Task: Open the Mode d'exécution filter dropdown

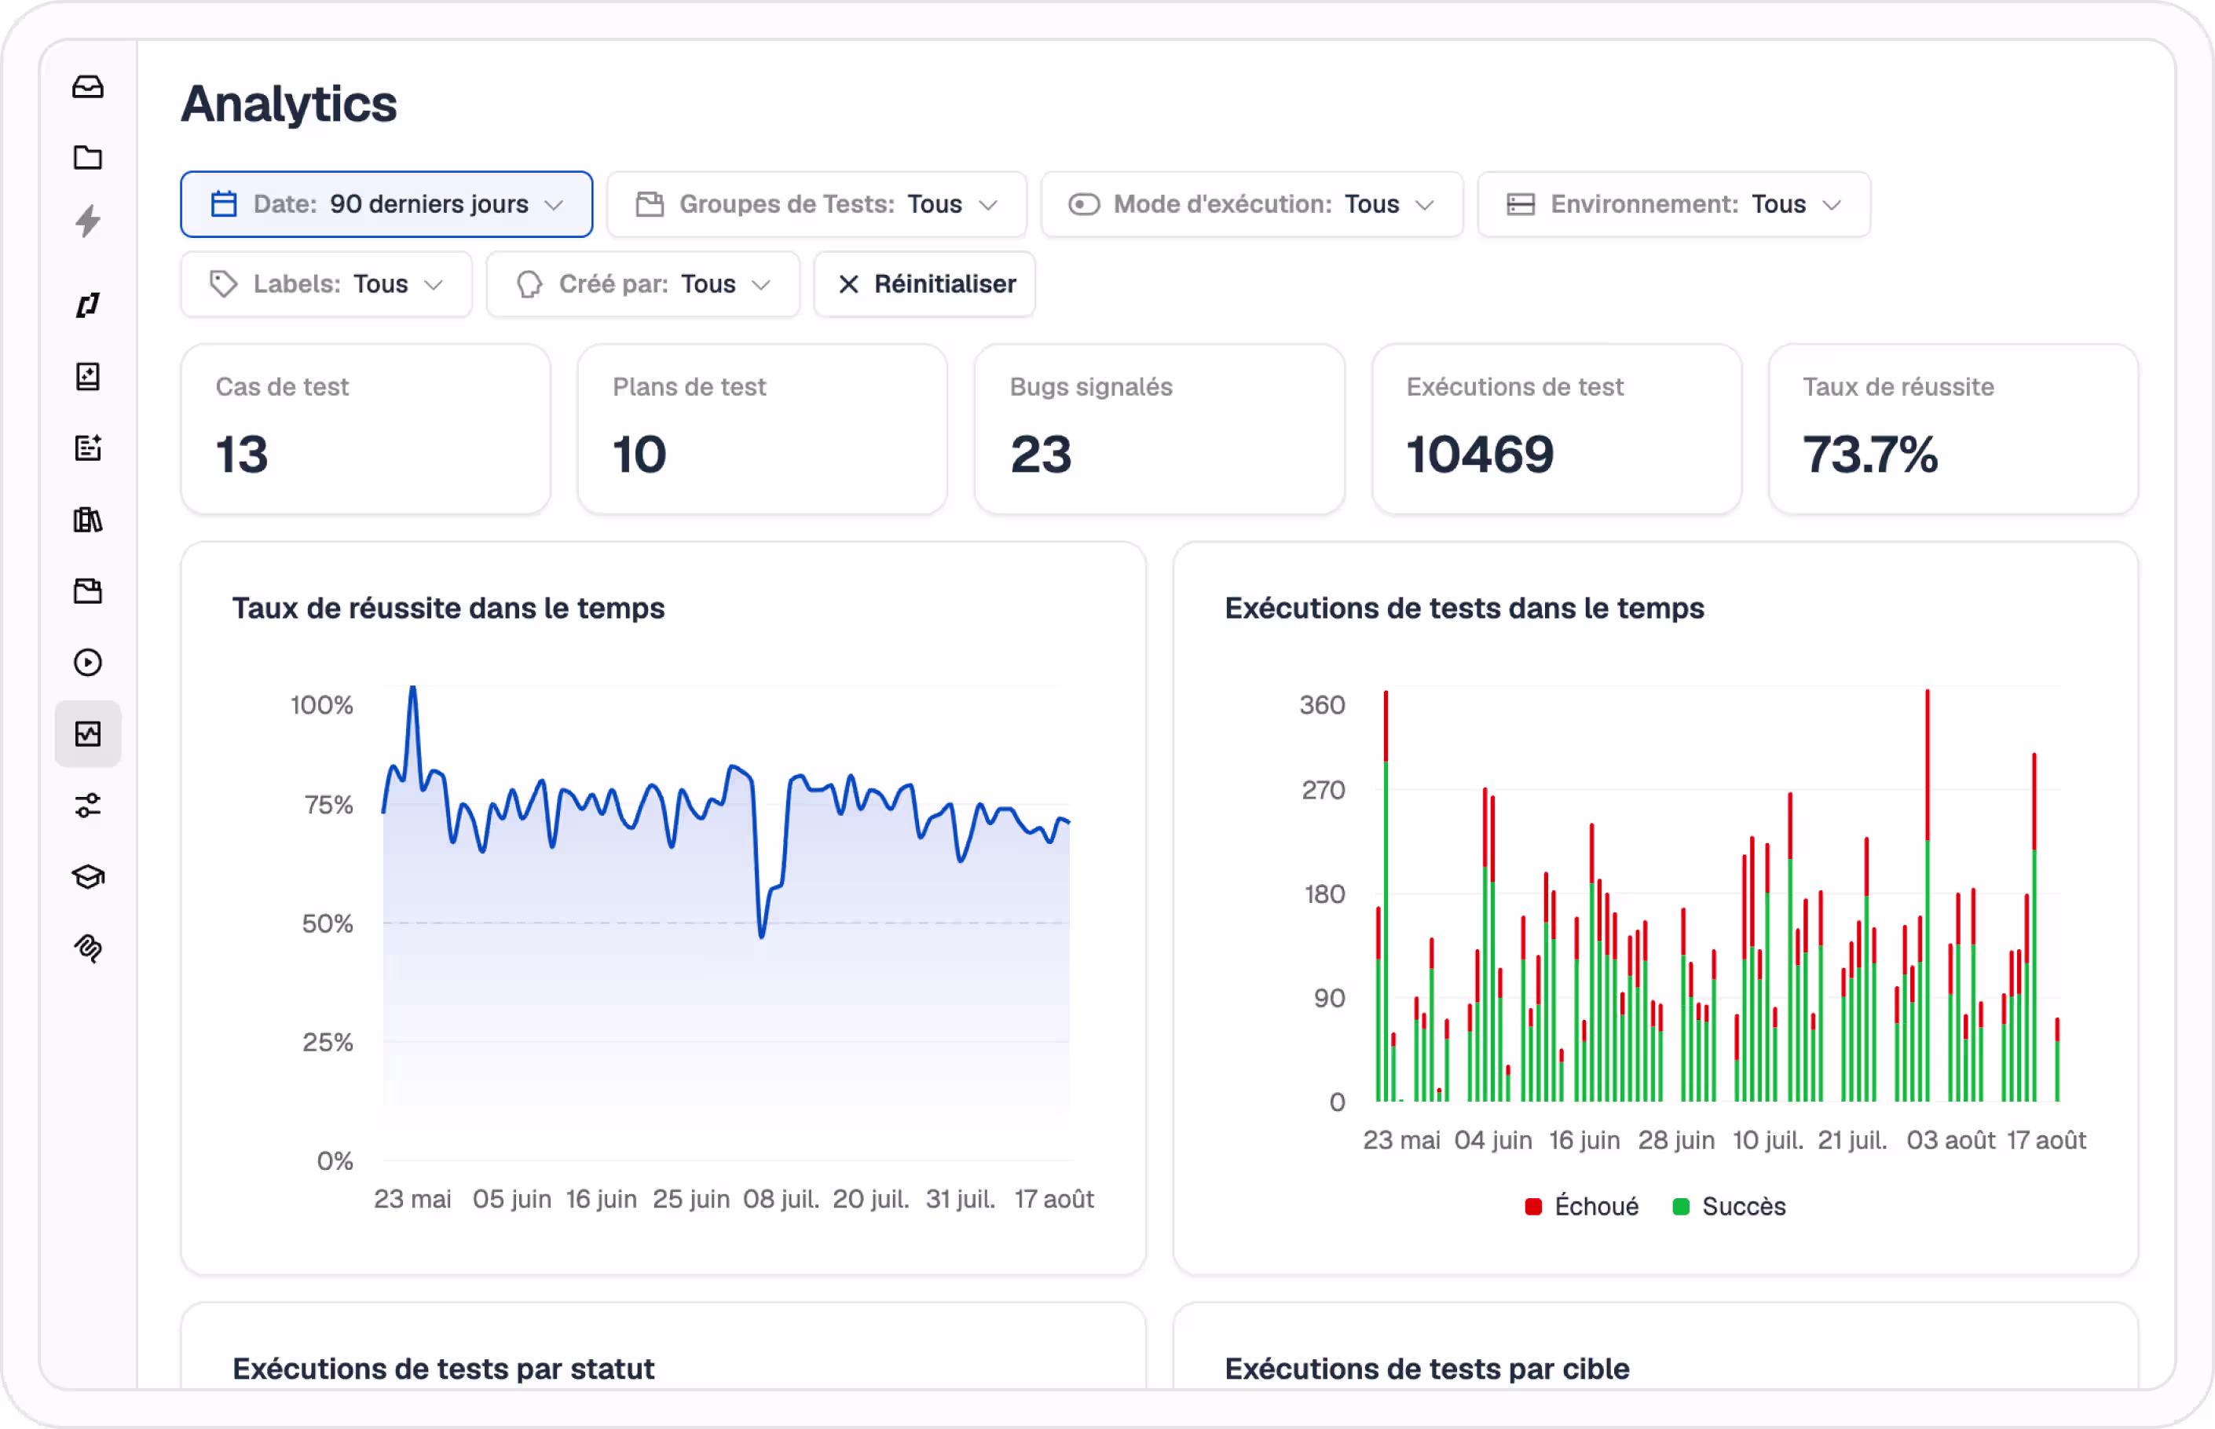Action: pos(1251,204)
